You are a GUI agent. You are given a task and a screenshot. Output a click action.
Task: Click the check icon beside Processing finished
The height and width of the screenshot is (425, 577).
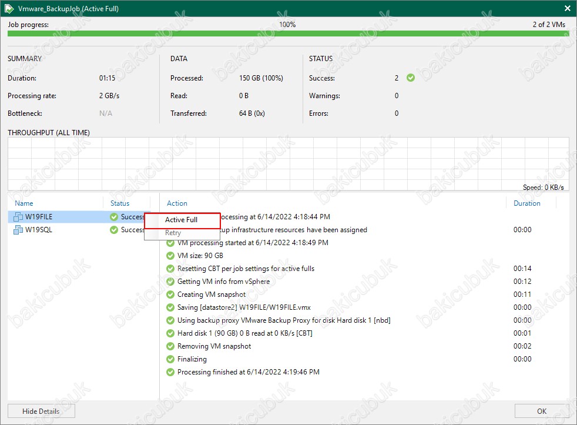pyautogui.click(x=170, y=372)
